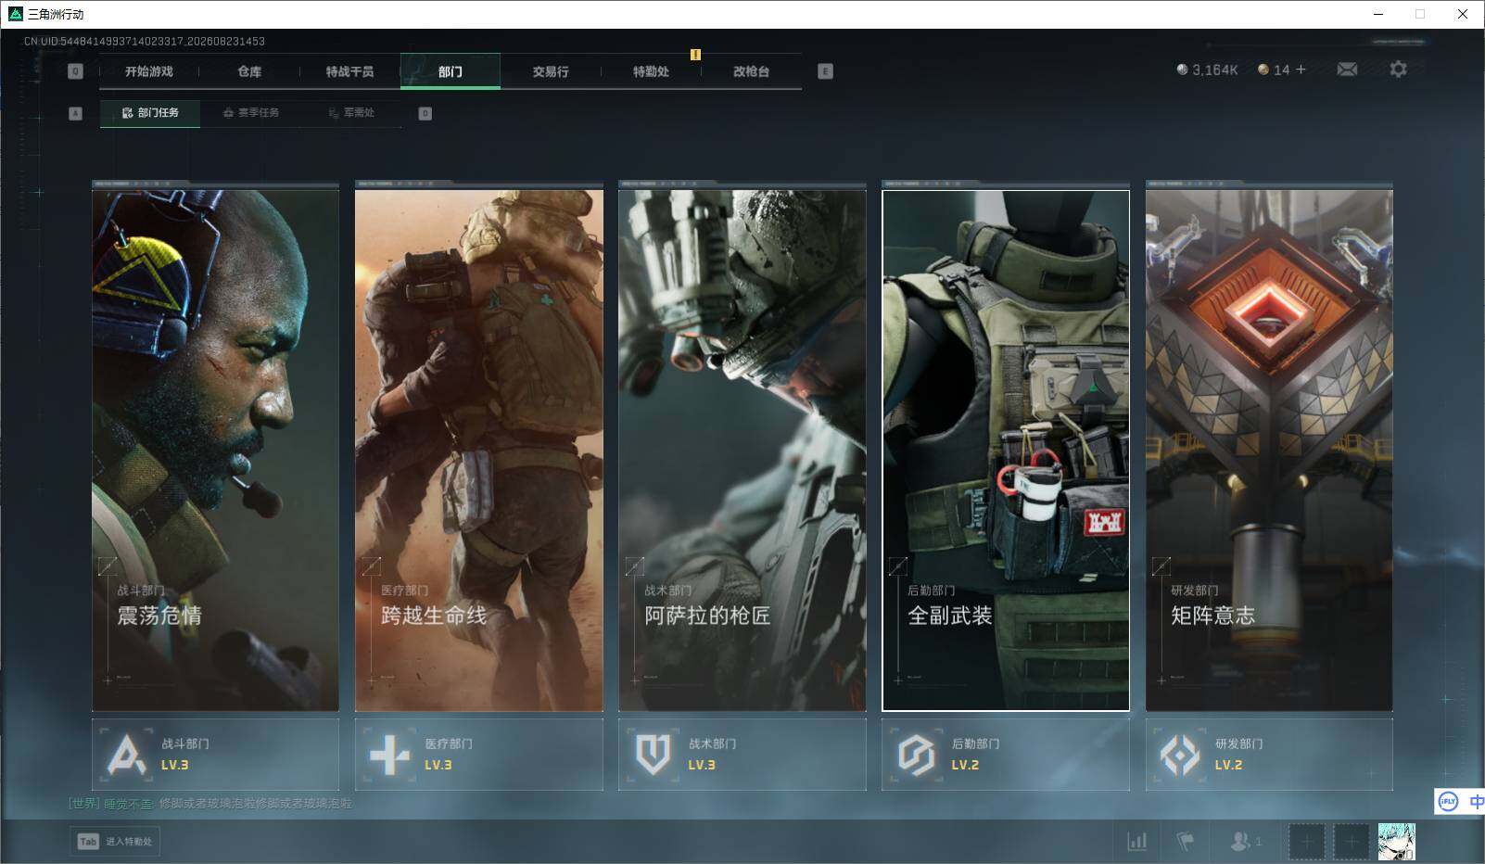Click the first empty team slot plus
The width and height of the screenshot is (1485, 864).
click(x=1307, y=842)
